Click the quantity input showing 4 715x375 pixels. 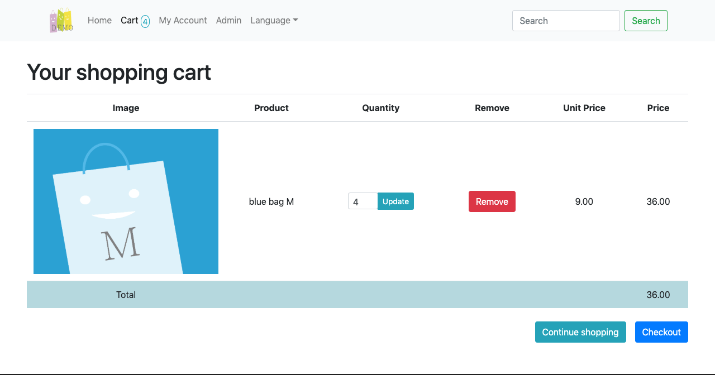363,201
